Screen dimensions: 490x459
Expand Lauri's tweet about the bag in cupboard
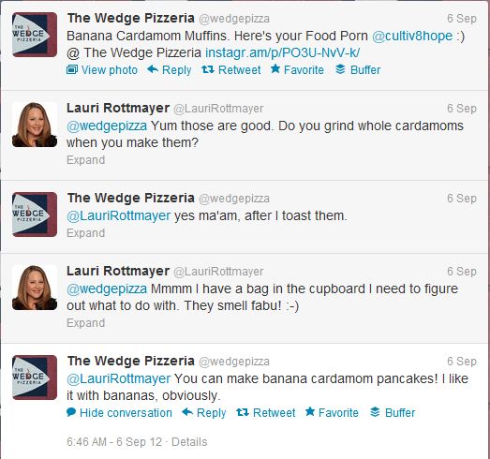85,323
